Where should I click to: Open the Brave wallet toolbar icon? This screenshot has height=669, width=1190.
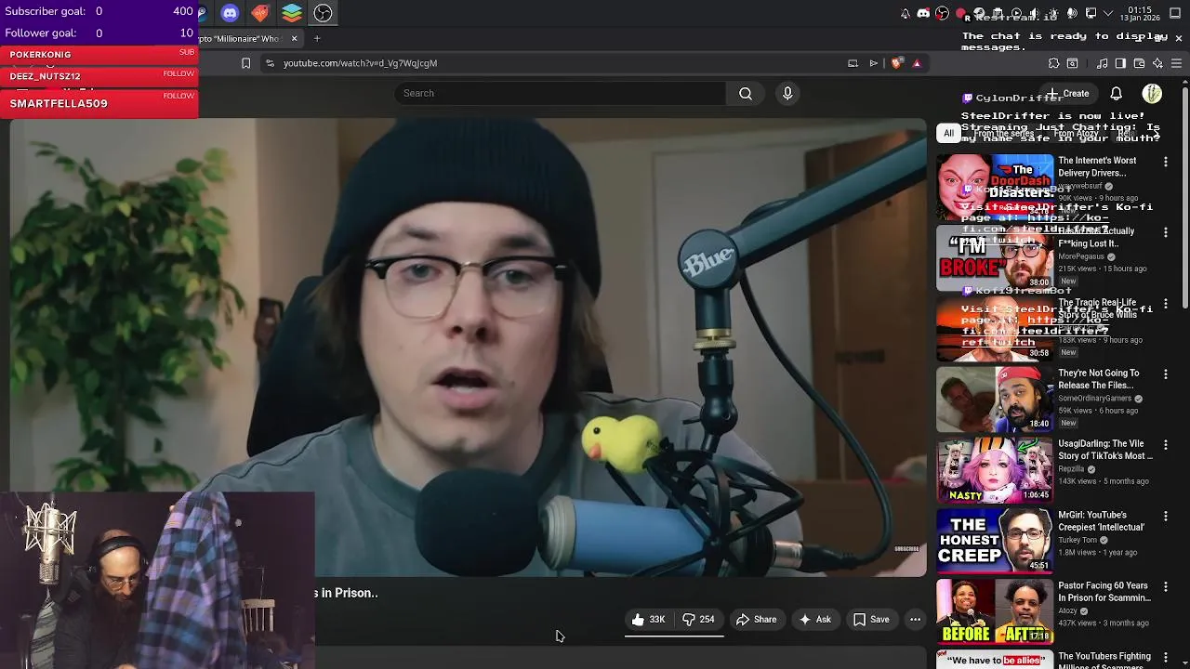(1139, 63)
